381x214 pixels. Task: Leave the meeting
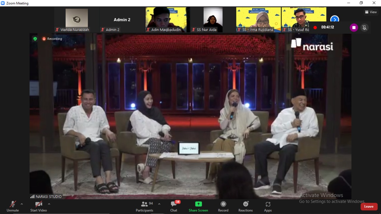click(369, 207)
